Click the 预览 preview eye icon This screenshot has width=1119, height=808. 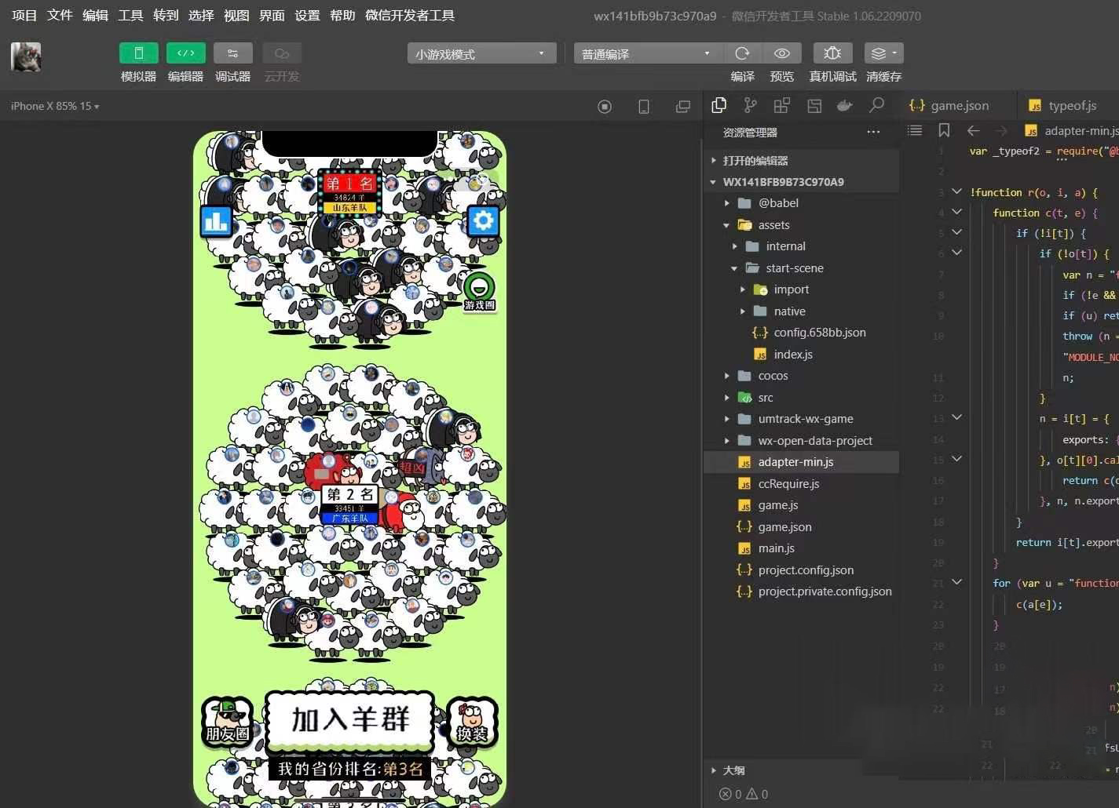[x=781, y=53]
